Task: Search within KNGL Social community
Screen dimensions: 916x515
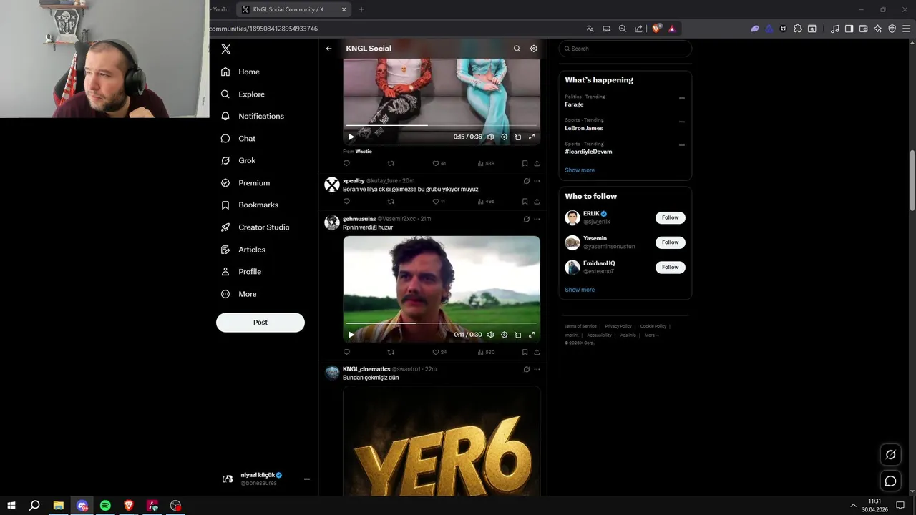Action: (x=517, y=49)
